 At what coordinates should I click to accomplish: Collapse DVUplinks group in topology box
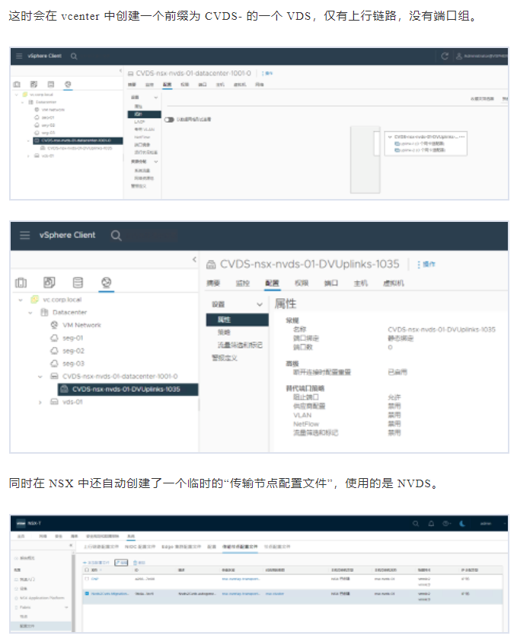click(x=390, y=137)
